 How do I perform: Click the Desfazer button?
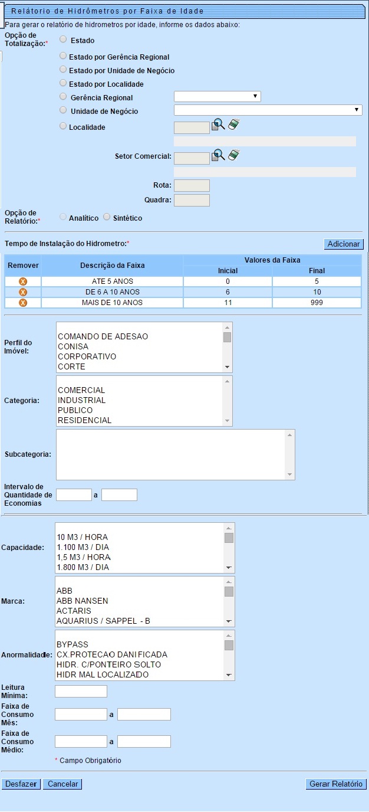pyautogui.click(x=21, y=784)
